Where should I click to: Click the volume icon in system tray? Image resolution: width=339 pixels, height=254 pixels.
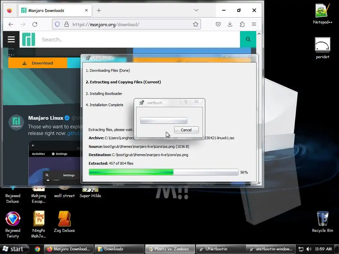pos(309,249)
